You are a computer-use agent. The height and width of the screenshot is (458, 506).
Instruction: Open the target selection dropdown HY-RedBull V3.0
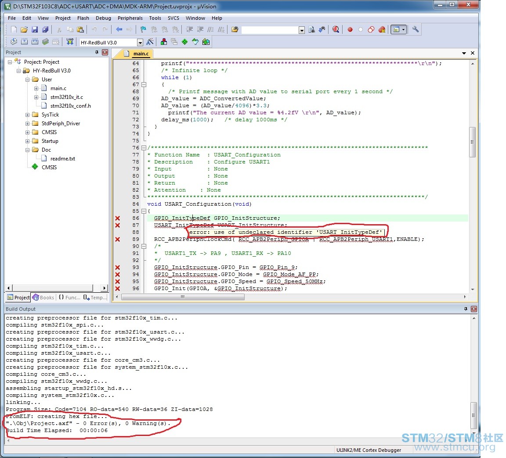tap(140, 43)
